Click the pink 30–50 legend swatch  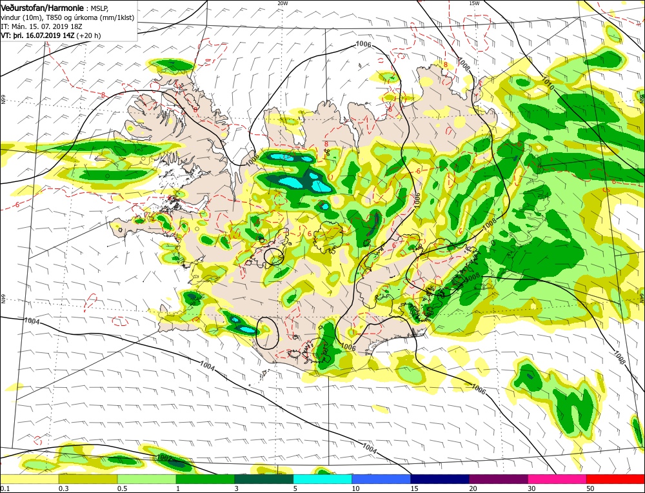pyautogui.click(x=557, y=479)
